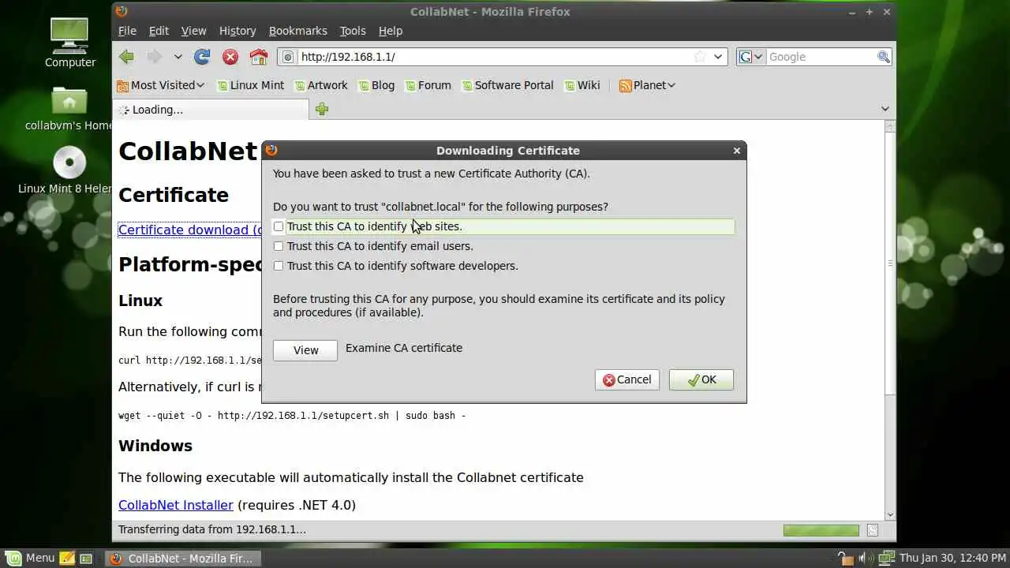Click the page vertical scrollbar
Viewport: 1010px width, 568px height.
coord(890,263)
